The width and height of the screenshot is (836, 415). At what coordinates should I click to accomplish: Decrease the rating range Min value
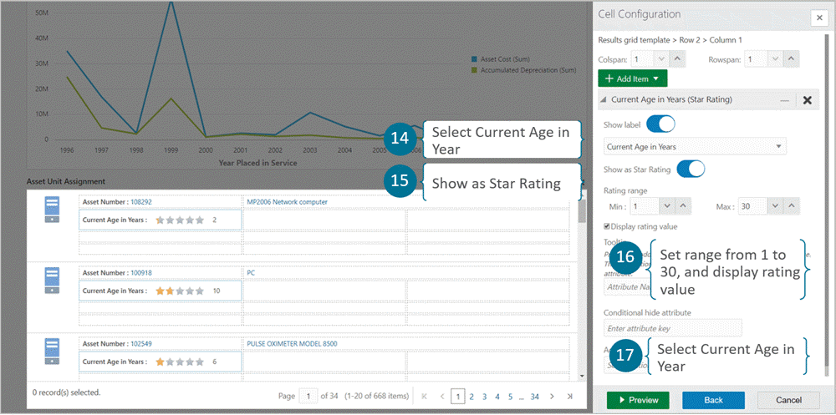coord(667,205)
